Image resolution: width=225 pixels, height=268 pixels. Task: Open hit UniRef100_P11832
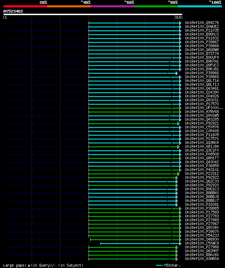click(202, 38)
